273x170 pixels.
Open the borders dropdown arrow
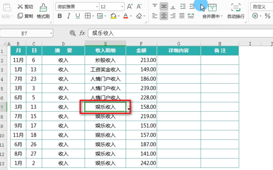click(93, 16)
